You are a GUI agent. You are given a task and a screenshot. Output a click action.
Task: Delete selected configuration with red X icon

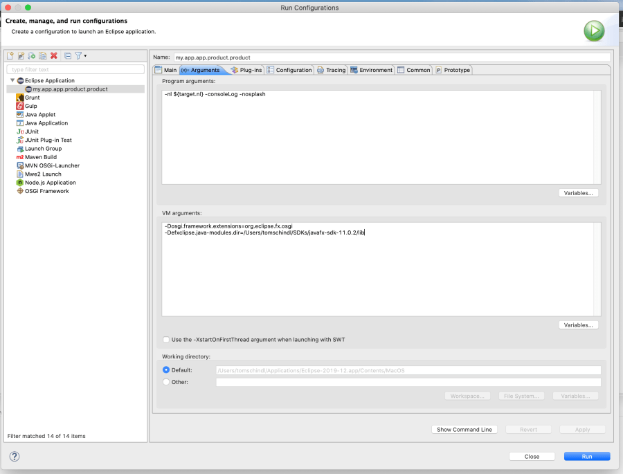coord(54,55)
